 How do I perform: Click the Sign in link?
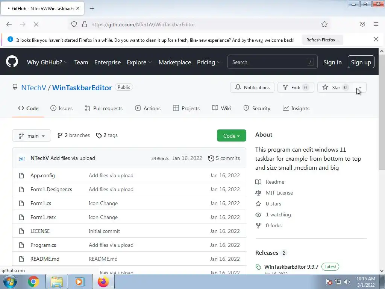click(x=332, y=62)
